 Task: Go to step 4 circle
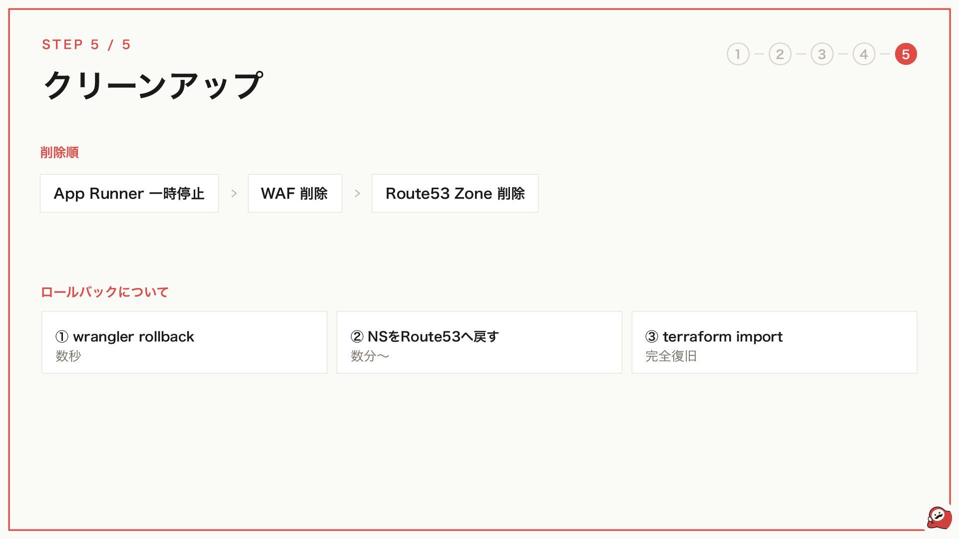pyautogui.click(x=864, y=54)
